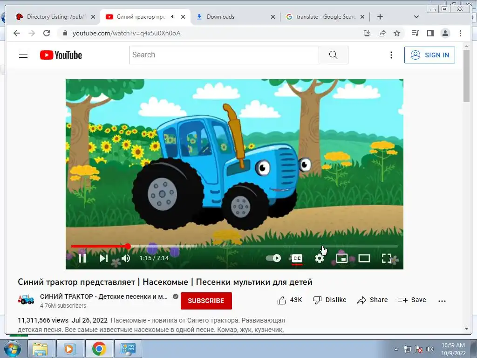Go back to the previous page
477x358 pixels.
tap(17, 33)
